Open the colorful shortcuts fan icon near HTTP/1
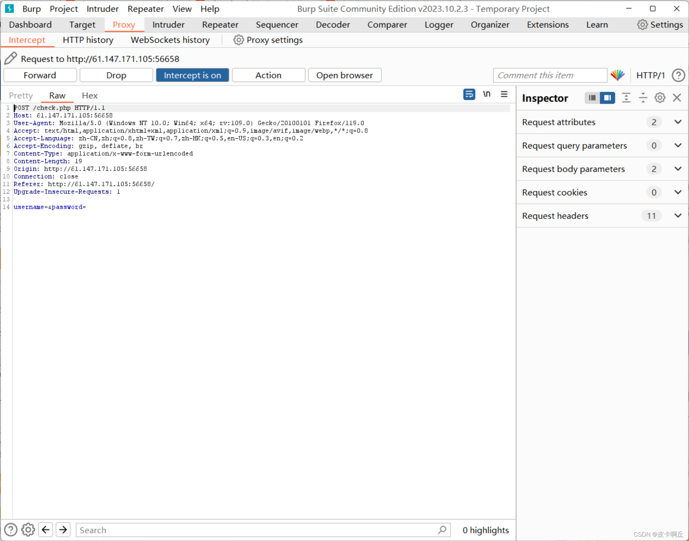The height and width of the screenshot is (541, 689). pos(618,75)
